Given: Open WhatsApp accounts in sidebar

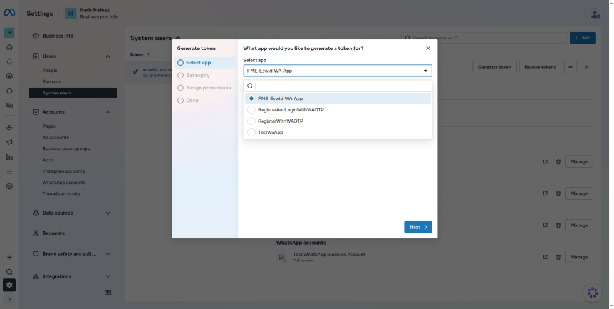Looking at the screenshot, I should (64, 182).
